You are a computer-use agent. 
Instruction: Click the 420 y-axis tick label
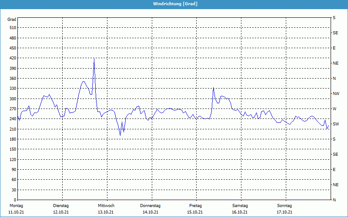click(x=12, y=58)
